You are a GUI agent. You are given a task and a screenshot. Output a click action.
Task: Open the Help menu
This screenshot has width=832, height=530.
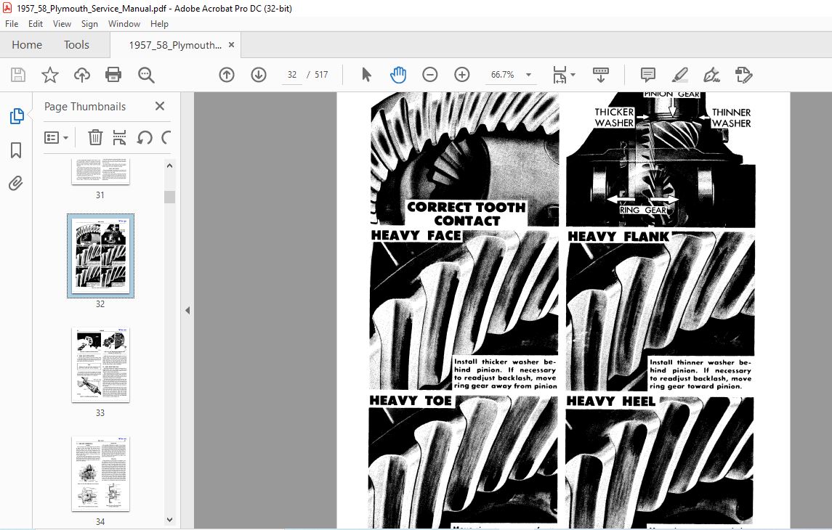[x=159, y=24]
